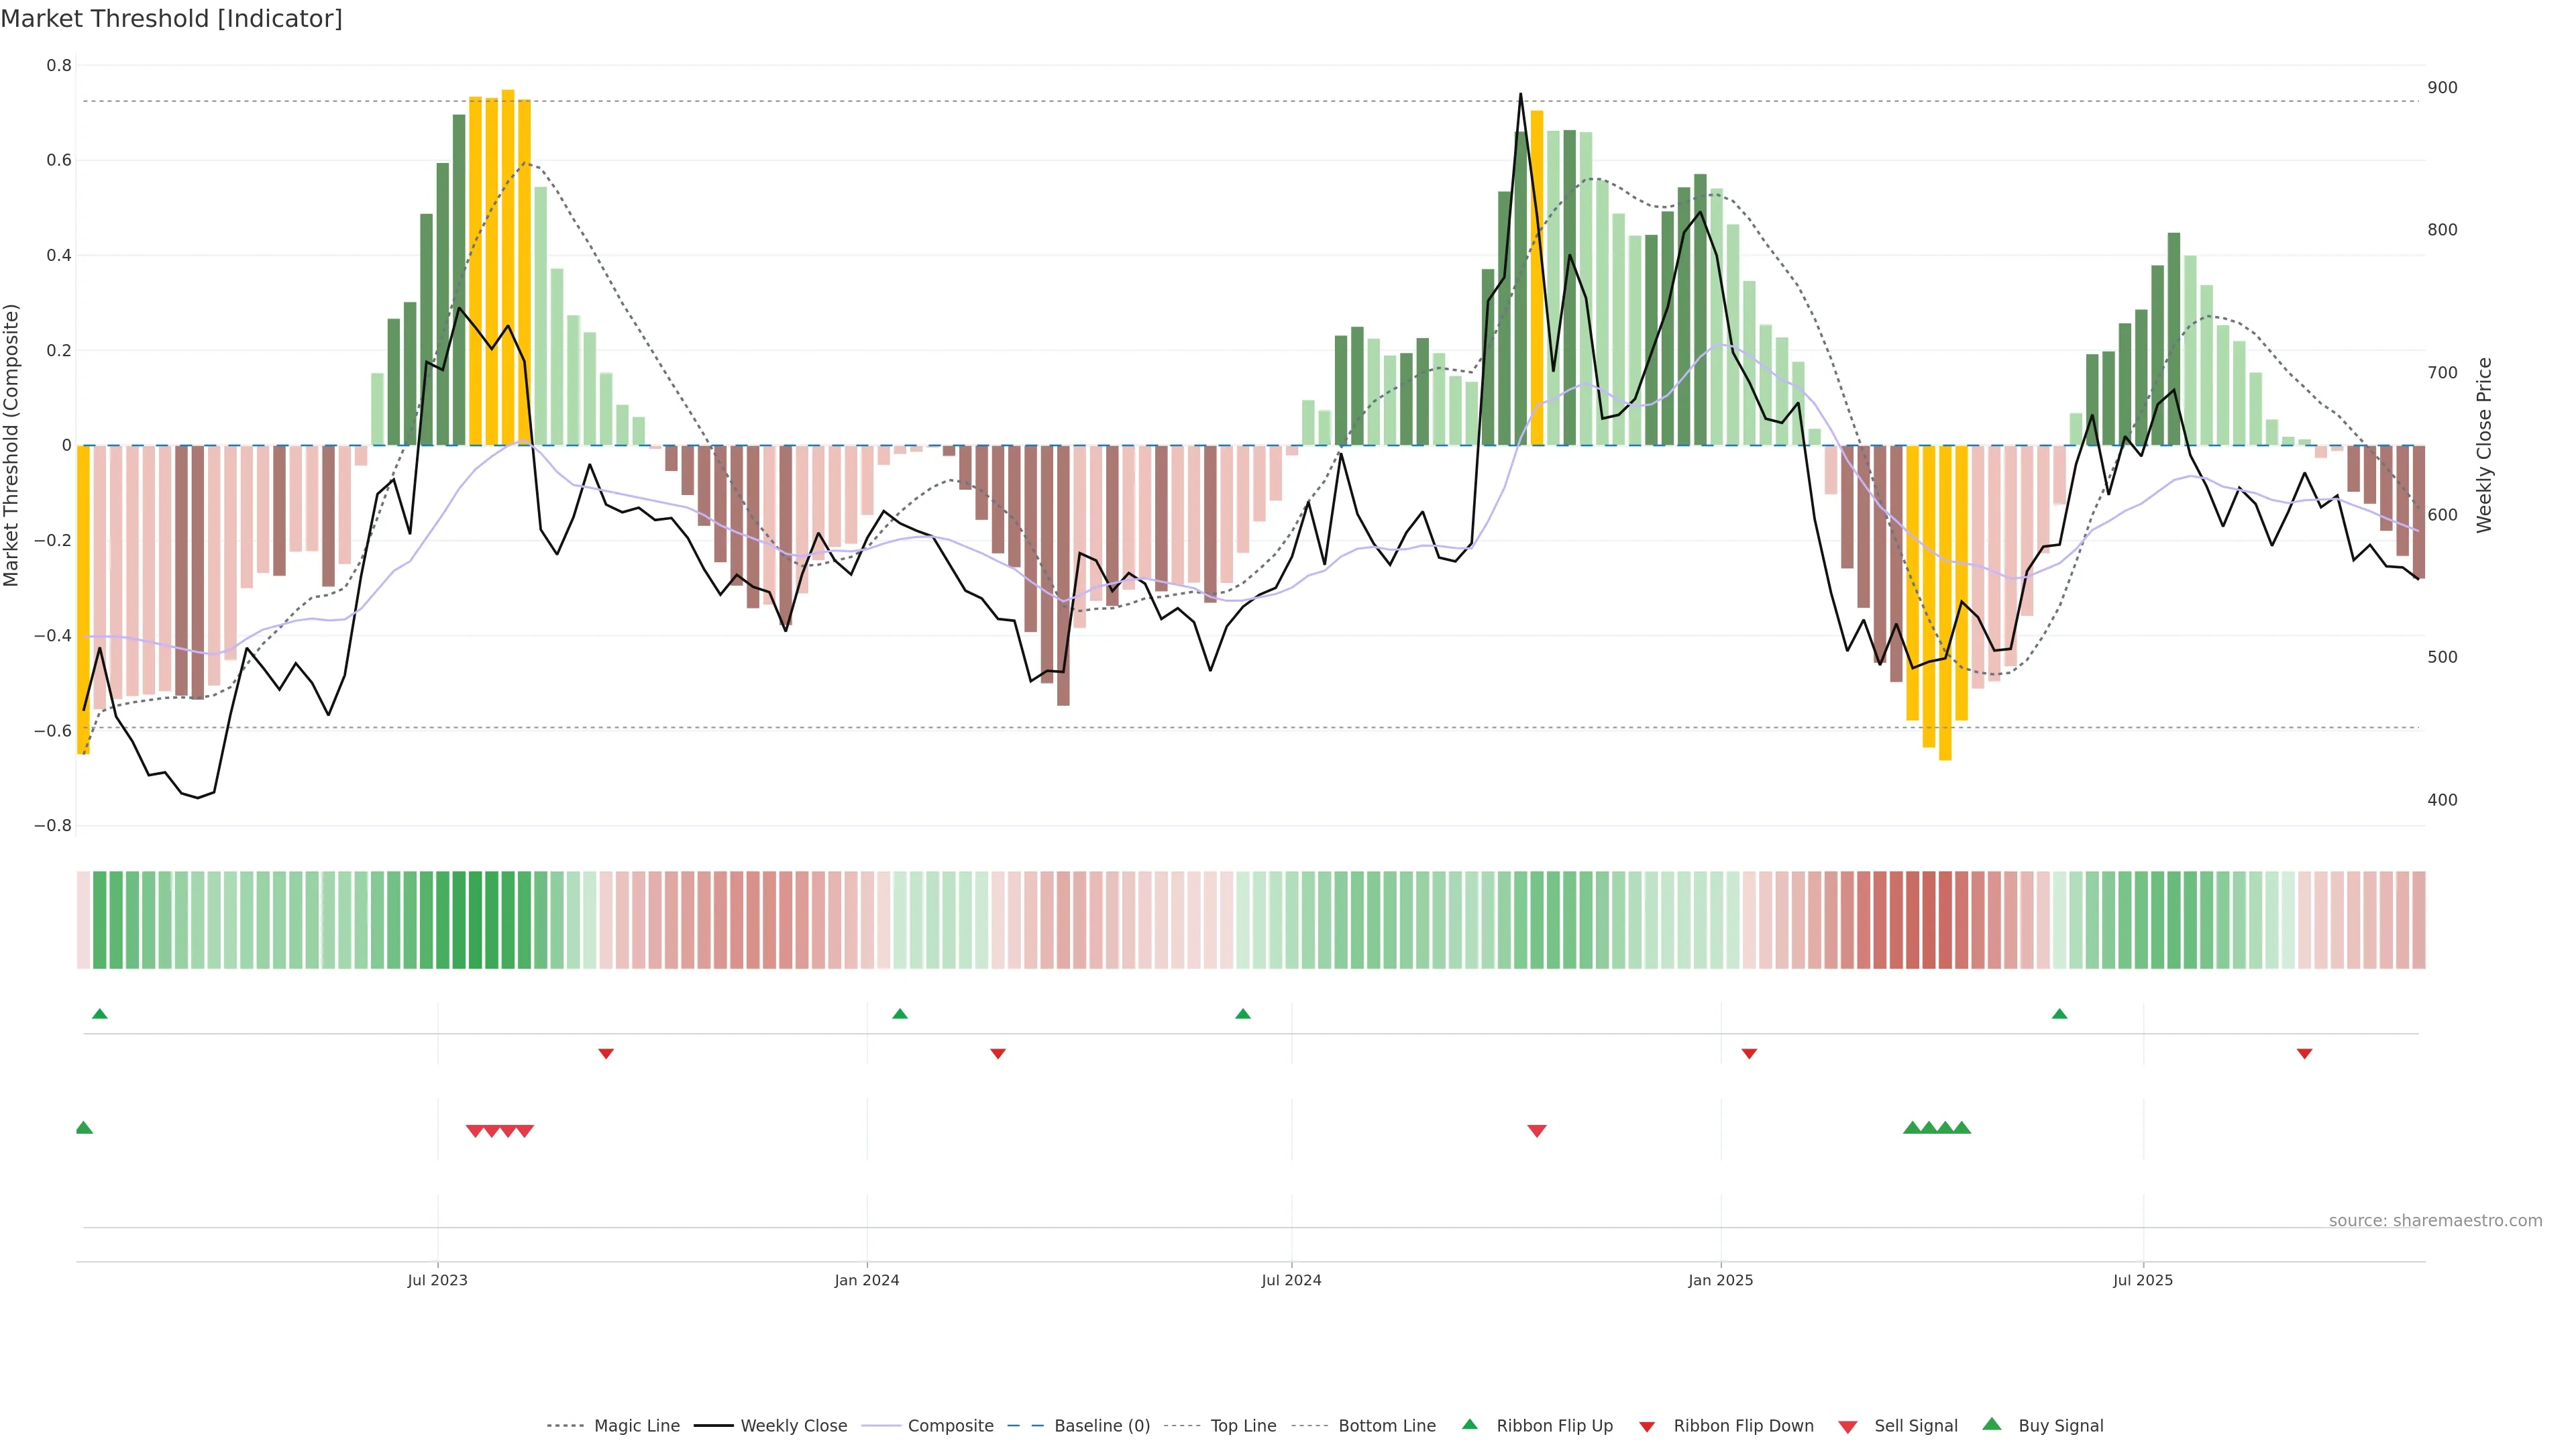The height and width of the screenshot is (1449, 2576).
Task: Toggle the Buy Signal legend entry
Action: [x=2060, y=1425]
